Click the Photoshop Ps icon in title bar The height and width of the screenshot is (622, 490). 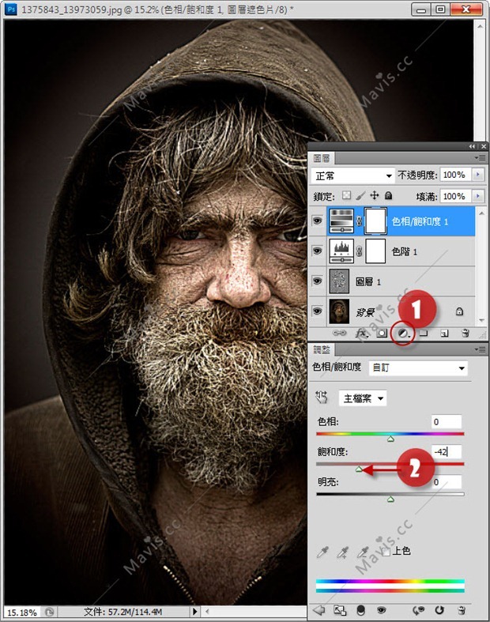click(12, 9)
